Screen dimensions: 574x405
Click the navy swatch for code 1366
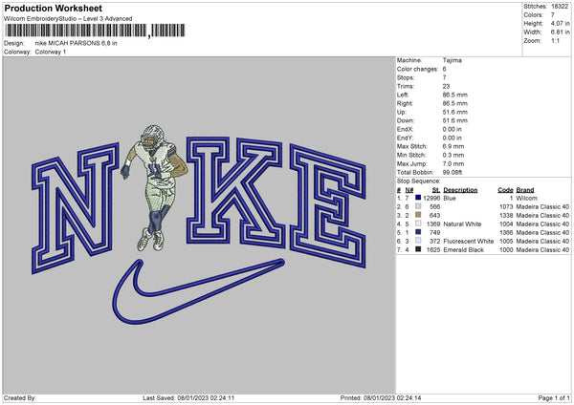pos(418,232)
